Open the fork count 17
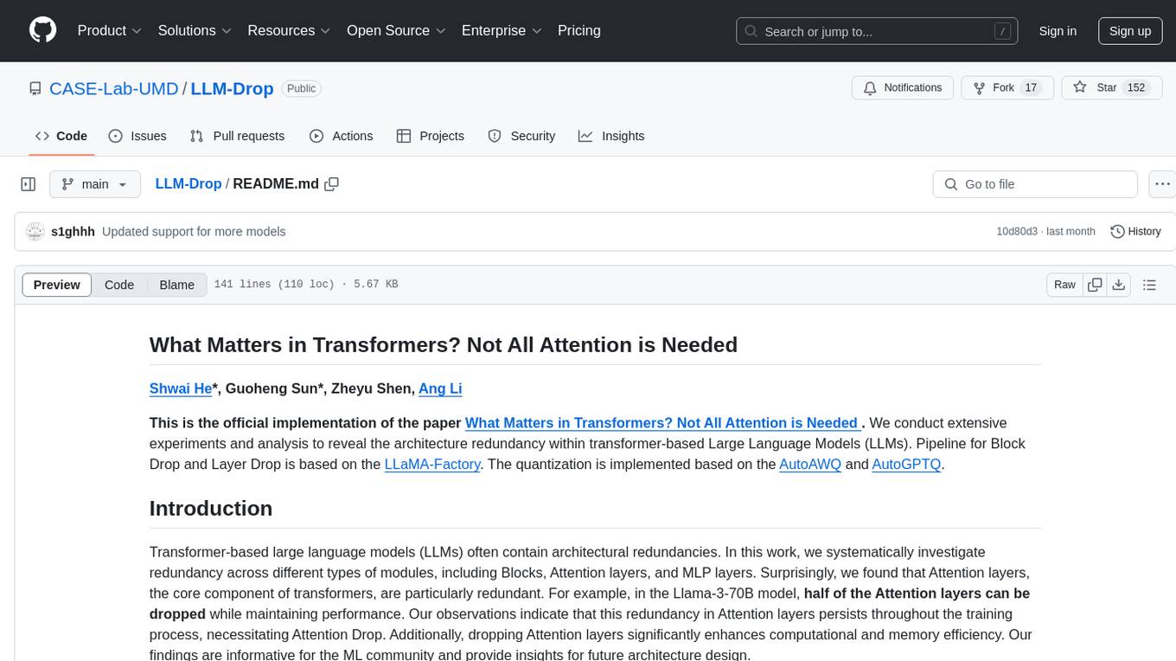The width and height of the screenshot is (1176, 661). click(x=1030, y=88)
